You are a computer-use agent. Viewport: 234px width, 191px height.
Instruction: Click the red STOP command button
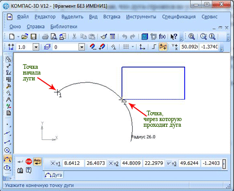[29, 161]
